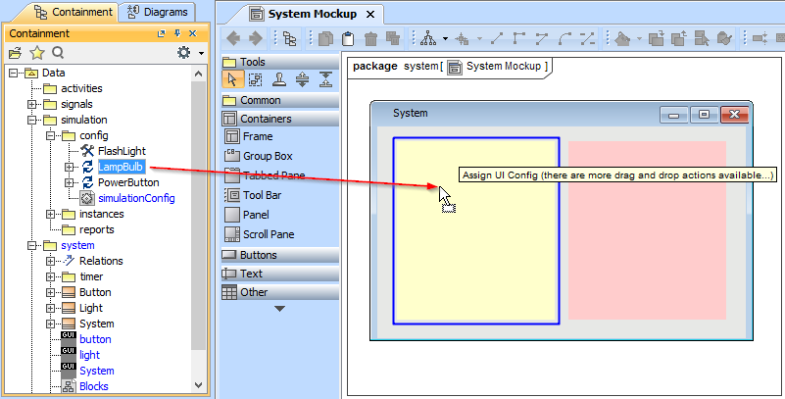785x399 pixels.
Task: Collapse the config folder
Action: pyautogui.click(x=50, y=135)
